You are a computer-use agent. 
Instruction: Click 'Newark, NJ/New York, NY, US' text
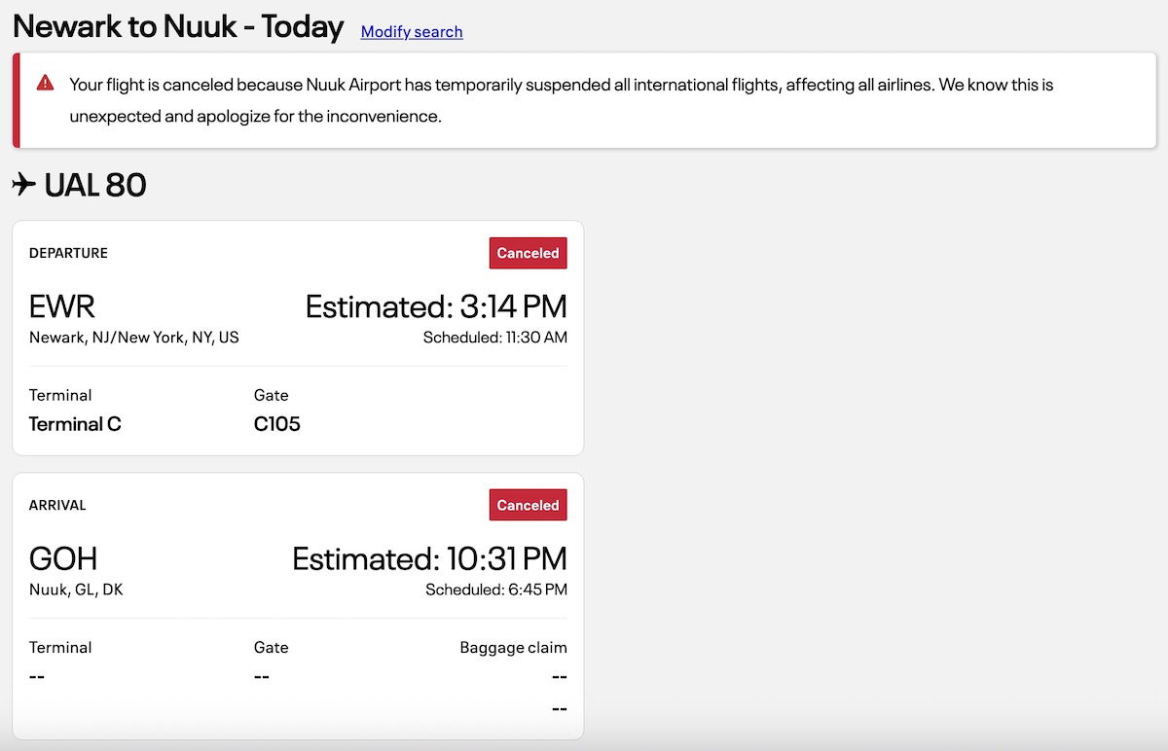click(134, 338)
